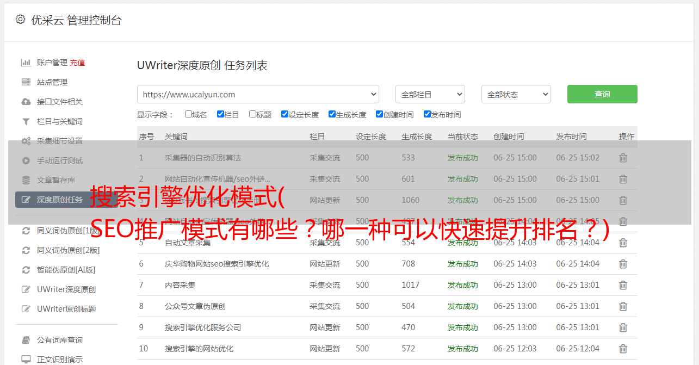Click keyword 内容采集 in row 7
Screen dimensions: 699x365
point(180,285)
